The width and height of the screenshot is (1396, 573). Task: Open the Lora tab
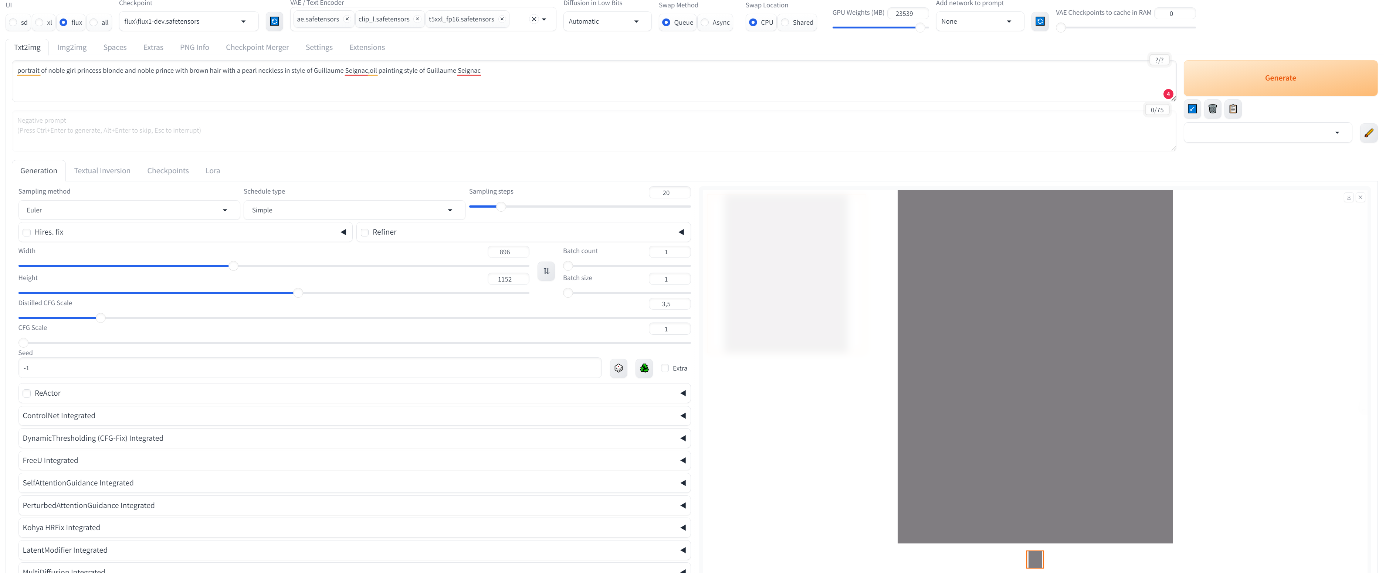pyautogui.click(x=213, y=171)
